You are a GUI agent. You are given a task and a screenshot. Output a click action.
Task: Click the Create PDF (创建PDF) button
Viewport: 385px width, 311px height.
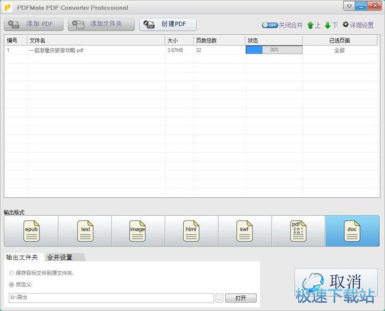[168, 24]
